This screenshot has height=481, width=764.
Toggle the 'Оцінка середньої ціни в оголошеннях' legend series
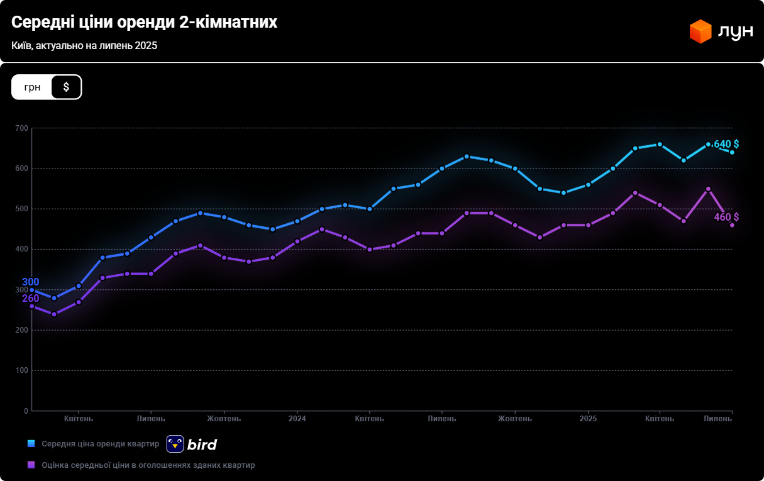[148, 465]
